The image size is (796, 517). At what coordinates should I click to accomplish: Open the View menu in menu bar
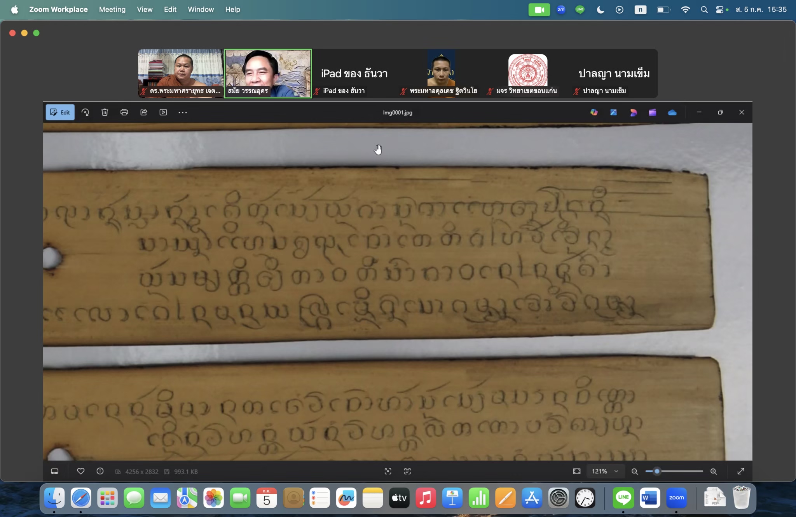click(x=145, y=9)
